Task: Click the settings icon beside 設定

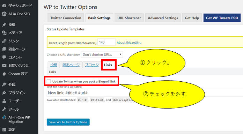Action: (4, 130)
